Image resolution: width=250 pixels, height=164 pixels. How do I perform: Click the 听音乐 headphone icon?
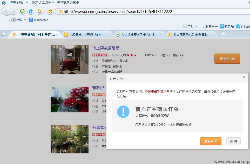222,26
